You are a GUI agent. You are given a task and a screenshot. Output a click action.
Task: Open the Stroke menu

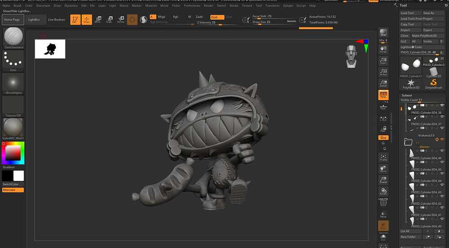point(234,5)
